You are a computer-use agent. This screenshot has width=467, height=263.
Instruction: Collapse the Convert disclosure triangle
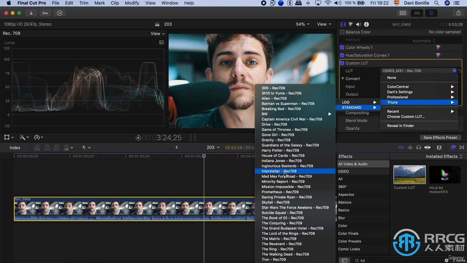pyautogui.click(x=343, y=79)
